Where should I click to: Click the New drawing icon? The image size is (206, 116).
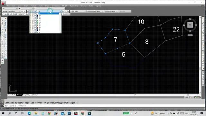pos(4,14)
